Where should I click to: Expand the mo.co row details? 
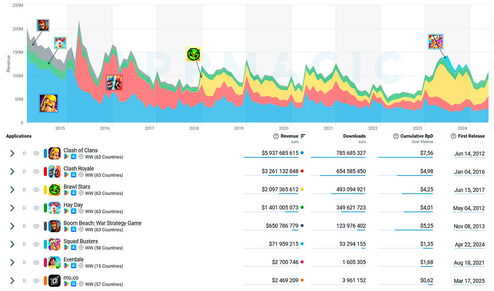[12, 281]
